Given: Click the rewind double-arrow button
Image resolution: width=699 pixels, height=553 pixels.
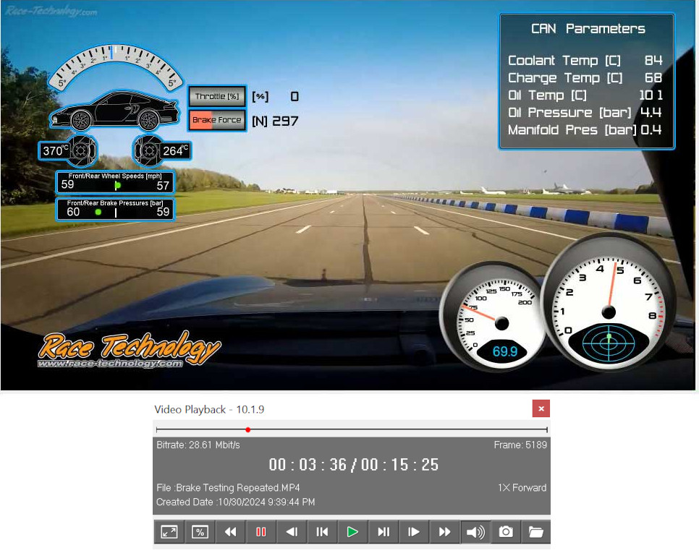Looking at the screenshot, I should [x=230, y=532].
